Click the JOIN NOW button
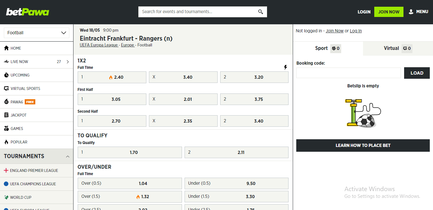 point(389,12)
